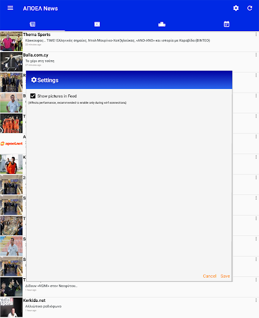Click the Settings dialog gear icon
The image size is (259, 318).
click(34, 80)
